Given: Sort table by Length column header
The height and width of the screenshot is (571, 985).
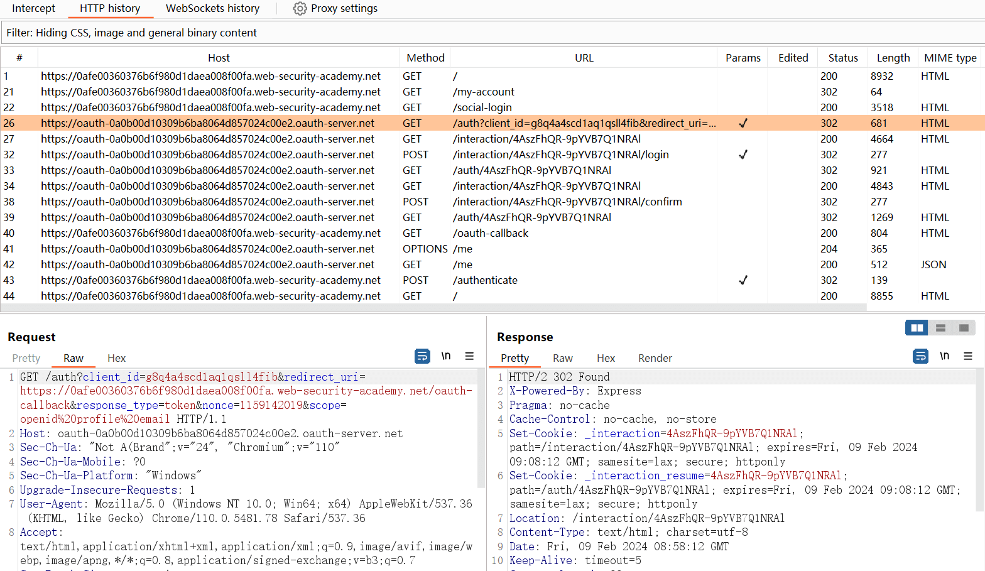Looking at the screenshot, I should [893, 58].
